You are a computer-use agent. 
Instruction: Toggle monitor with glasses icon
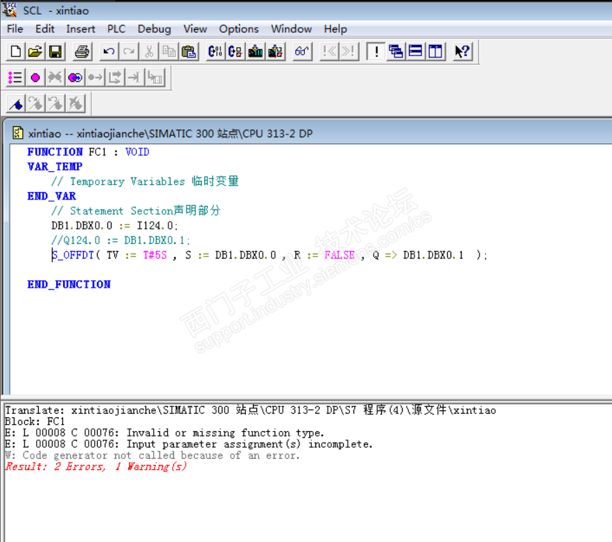point(302,51)
